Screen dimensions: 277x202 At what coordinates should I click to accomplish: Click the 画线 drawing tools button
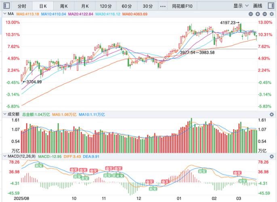point(258,6)
